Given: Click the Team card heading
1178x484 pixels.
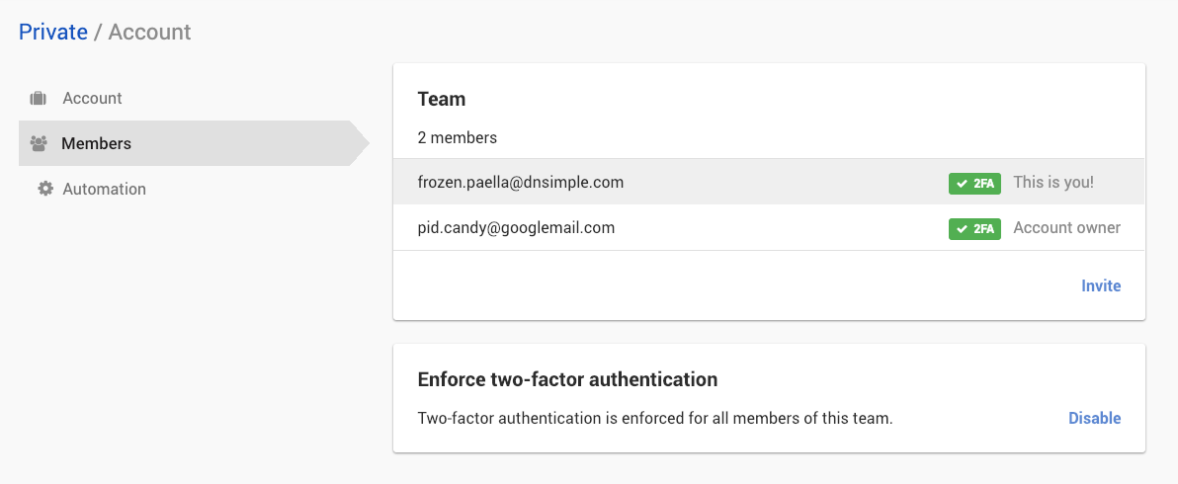Looking at the screenshot, I should coord(442,99).
